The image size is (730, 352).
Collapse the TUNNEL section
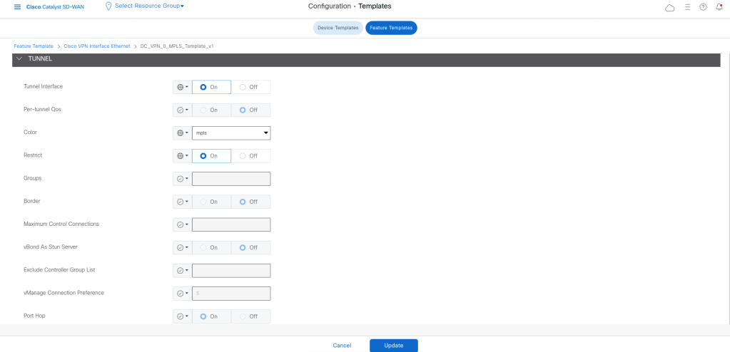click(19, 59)
